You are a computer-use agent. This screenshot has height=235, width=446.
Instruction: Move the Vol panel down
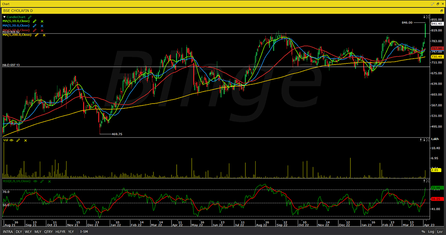(424, 140)
